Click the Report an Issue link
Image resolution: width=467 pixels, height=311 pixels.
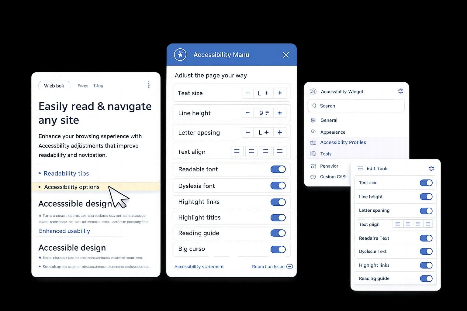(x=268, y=267)
